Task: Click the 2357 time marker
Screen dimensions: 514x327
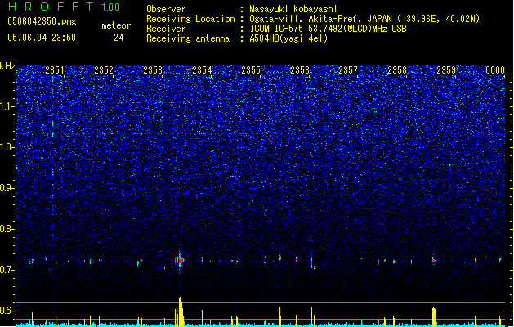Action: coord(348,70)
